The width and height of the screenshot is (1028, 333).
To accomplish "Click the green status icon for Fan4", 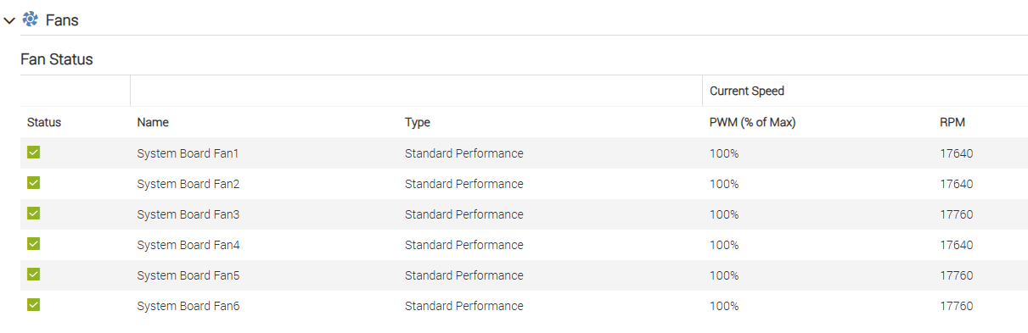I will 34,244.
